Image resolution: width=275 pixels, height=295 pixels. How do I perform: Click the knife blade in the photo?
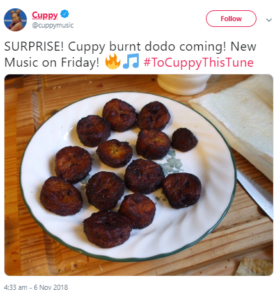tap(256, 195)
